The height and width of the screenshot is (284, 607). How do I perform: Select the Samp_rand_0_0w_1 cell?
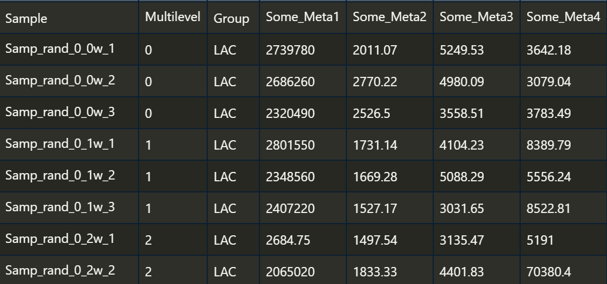(x=69, y=49)
